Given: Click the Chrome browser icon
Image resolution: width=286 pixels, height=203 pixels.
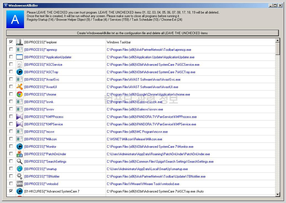Looking at the screenshot, I should pos(20,94).
